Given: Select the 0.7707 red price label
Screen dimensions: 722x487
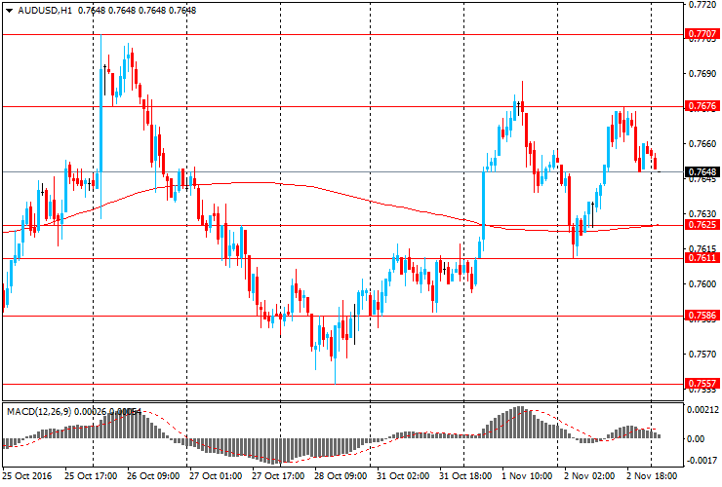Looking at the screenshot, I should tap(702, 34).
